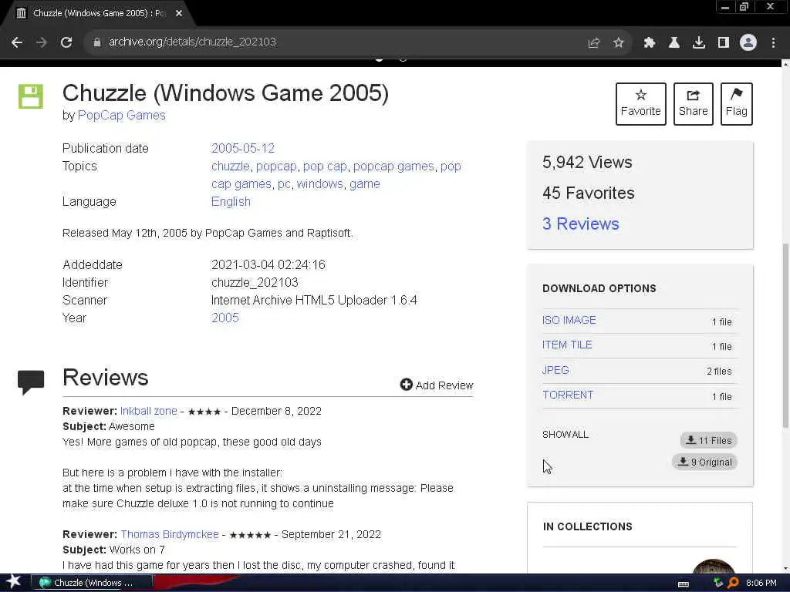This screenshot has height=592, width=790.
Task: Download the TORRENT file
Action: (568, 395)
